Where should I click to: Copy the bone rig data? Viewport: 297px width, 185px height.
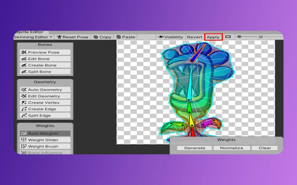coord(102,37)
